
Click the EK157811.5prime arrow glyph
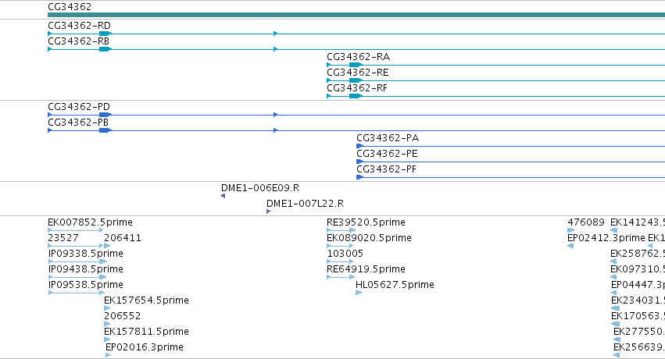click(x=107, y=339)
